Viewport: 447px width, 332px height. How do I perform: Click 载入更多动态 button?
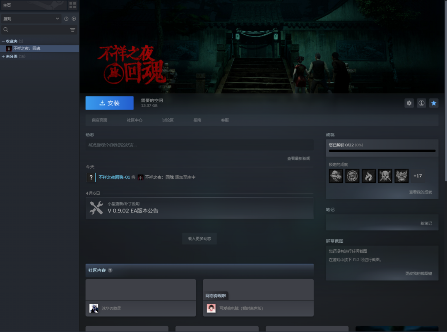(199, 239)
